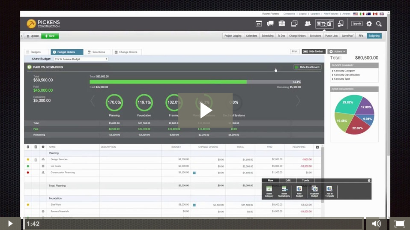Click the Canada flag icon
Image resolution: width=410 pixels, height=230 pixels.
coord(375,14)
